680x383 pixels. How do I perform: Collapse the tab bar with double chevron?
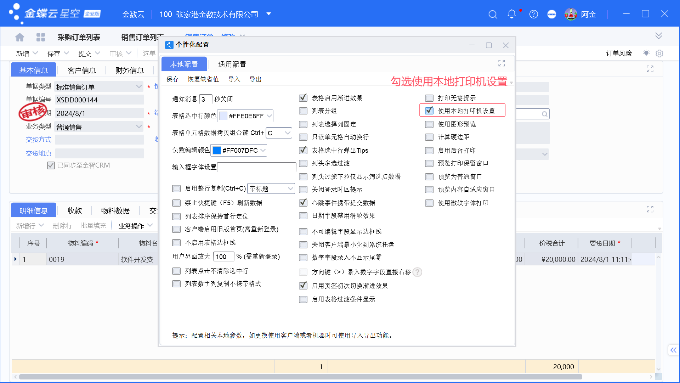[658, 36]
